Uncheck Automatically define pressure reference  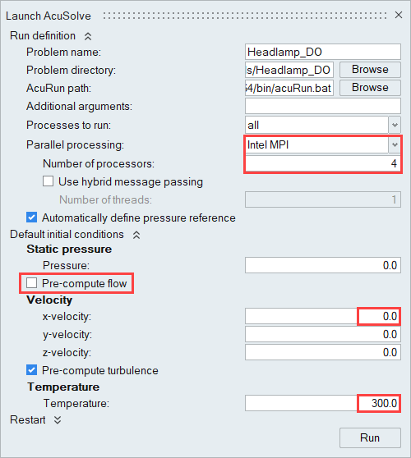pos(31,218)
